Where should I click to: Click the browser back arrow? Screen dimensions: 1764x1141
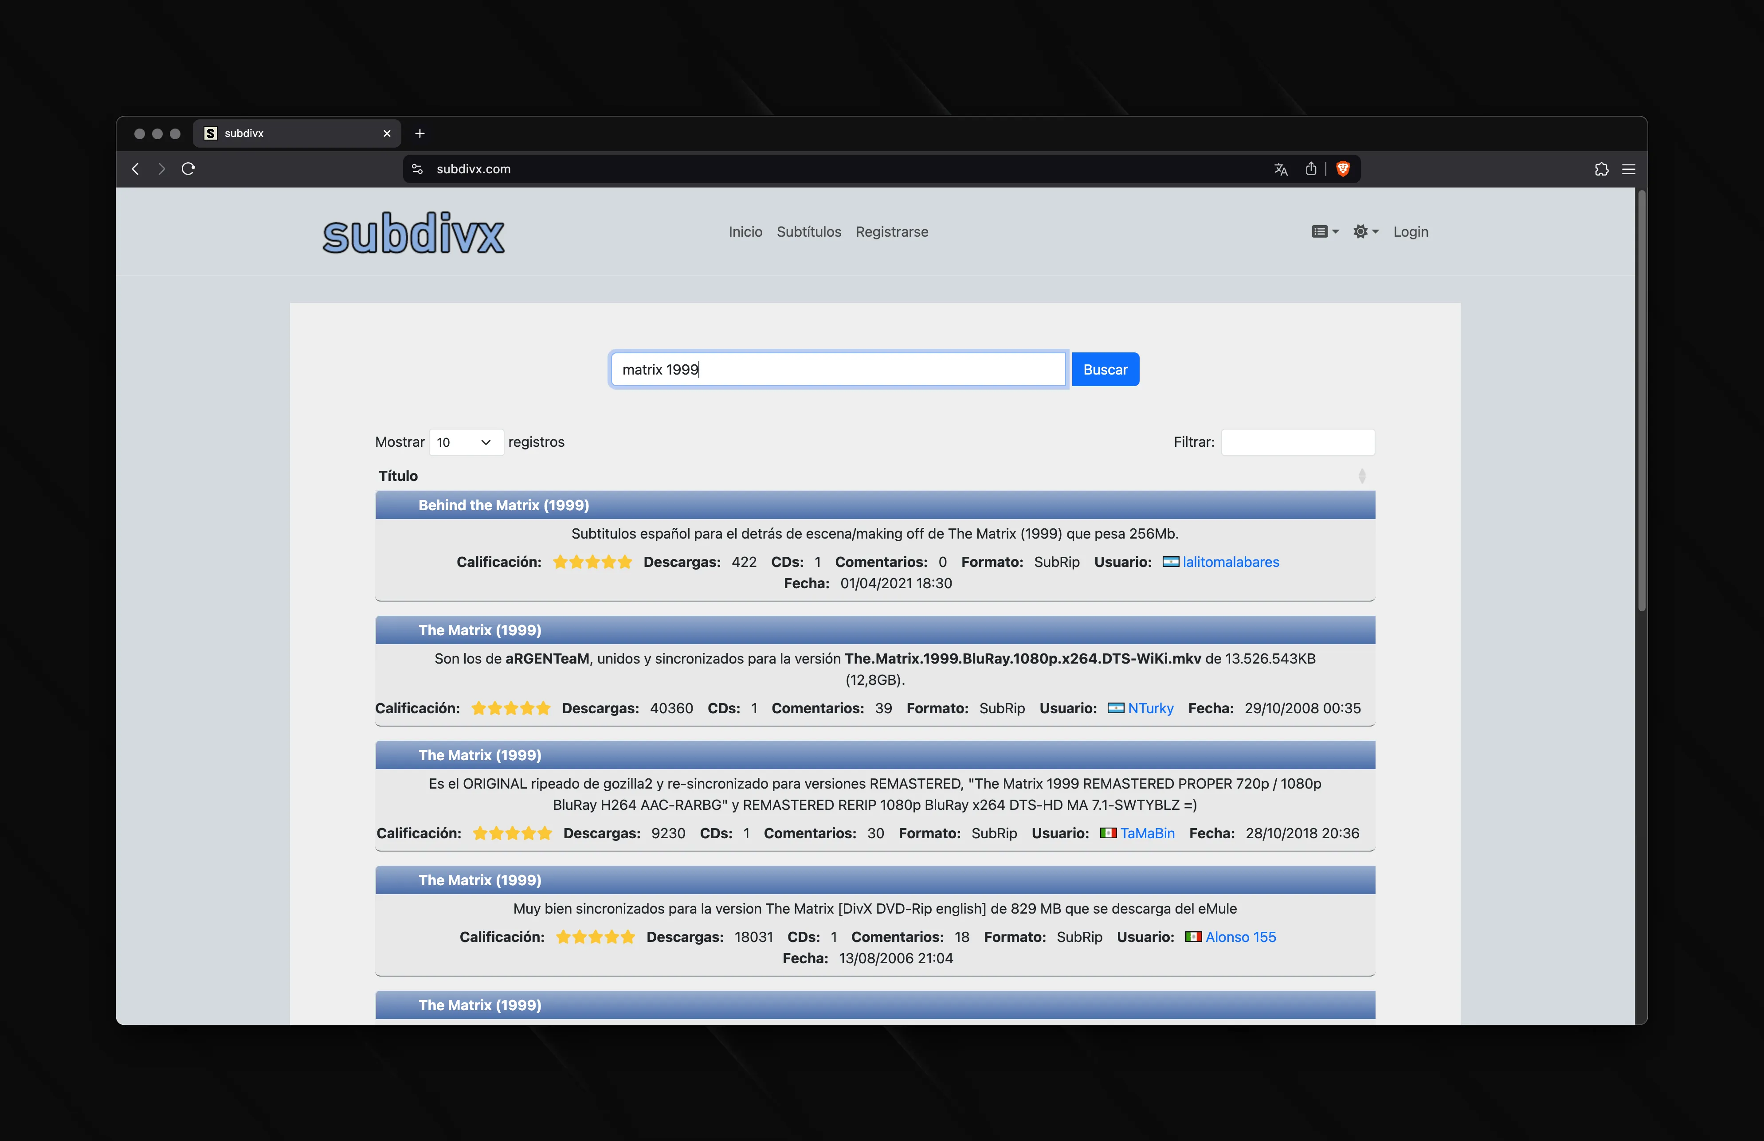(136, 169)
